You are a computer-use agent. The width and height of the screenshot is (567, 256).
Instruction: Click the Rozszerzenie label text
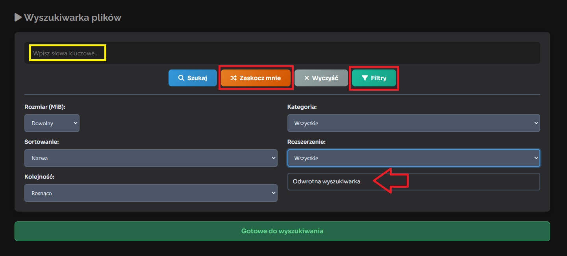[x=306, y=142]
